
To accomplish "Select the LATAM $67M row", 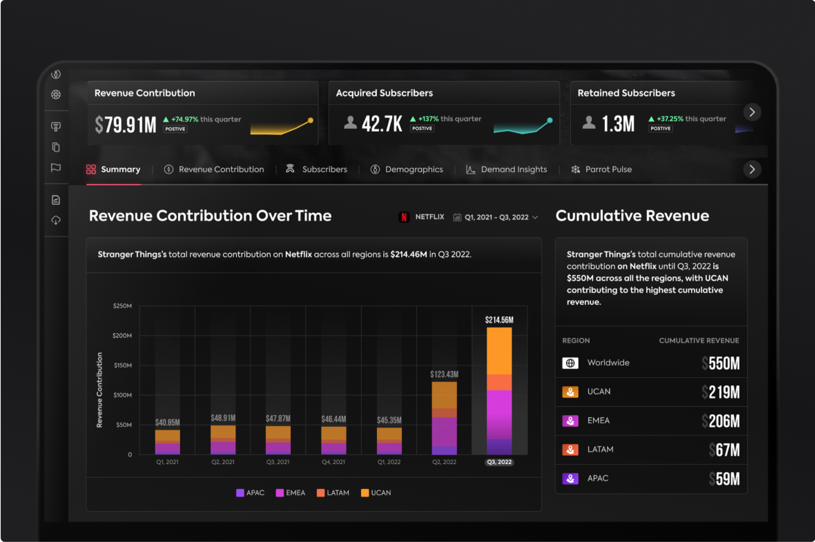I will click(651, 450).
